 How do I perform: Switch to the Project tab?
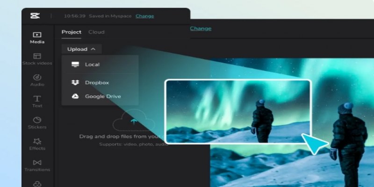pos(72,32)
